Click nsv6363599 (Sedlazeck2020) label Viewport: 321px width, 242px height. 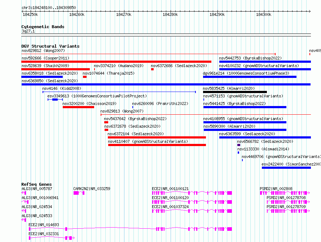point(247,134)
